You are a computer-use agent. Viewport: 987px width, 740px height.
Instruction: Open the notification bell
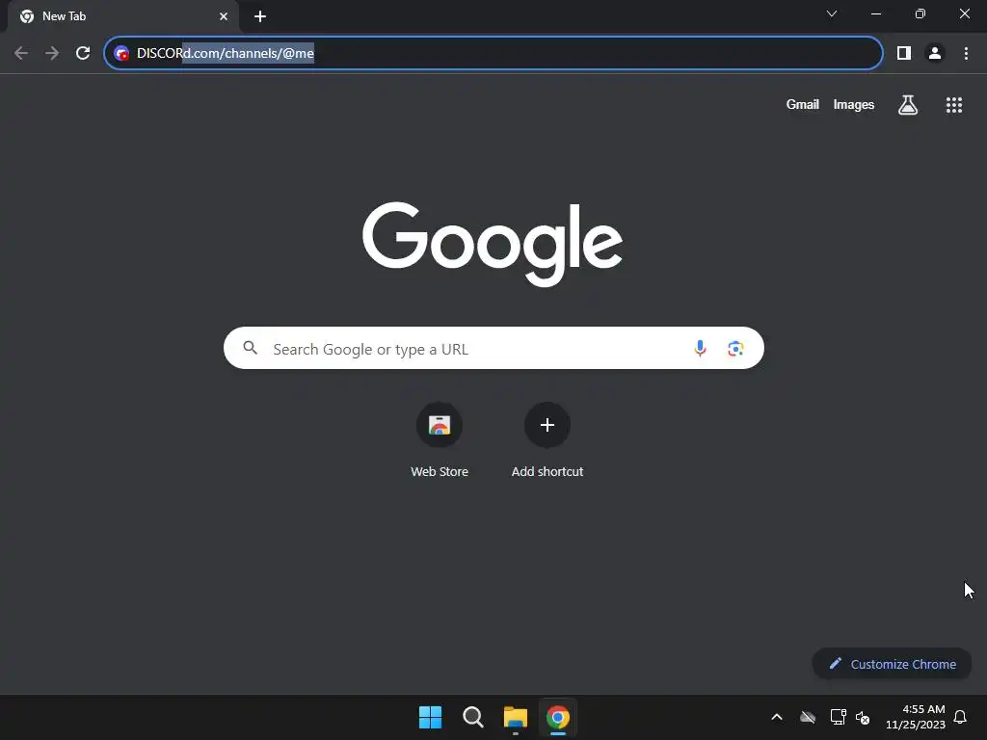[x=960, y=717]
